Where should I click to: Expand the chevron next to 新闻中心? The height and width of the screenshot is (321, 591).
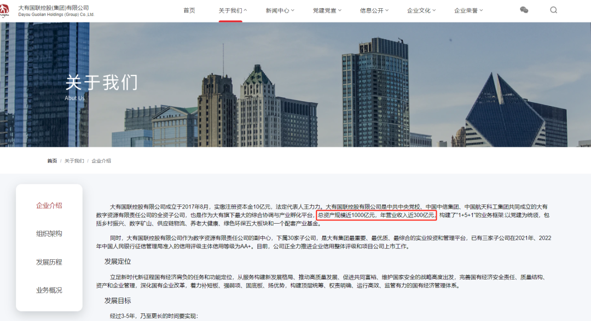coord(292,10)
